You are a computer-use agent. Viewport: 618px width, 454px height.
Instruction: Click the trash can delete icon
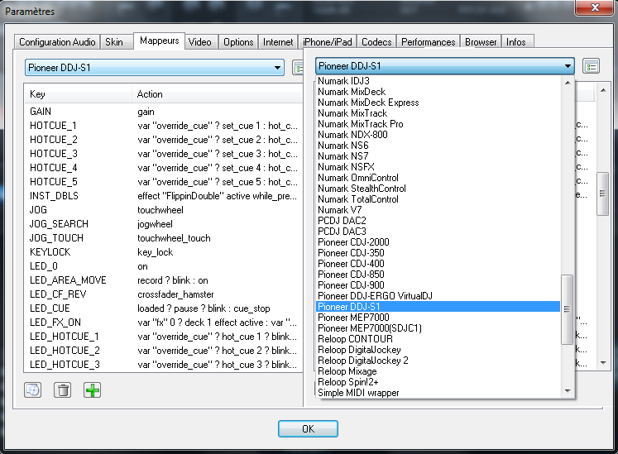click(x=63, y=389)
